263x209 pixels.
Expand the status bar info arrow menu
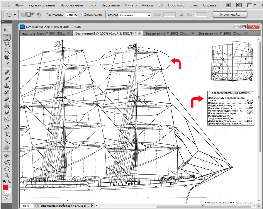92,206
